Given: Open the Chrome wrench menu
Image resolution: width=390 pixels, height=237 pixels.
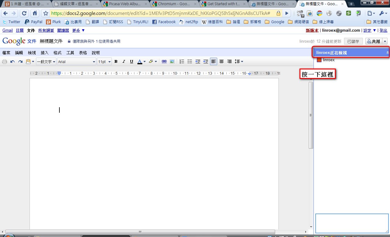Looking at the screenshot, I should coord(383,13).
